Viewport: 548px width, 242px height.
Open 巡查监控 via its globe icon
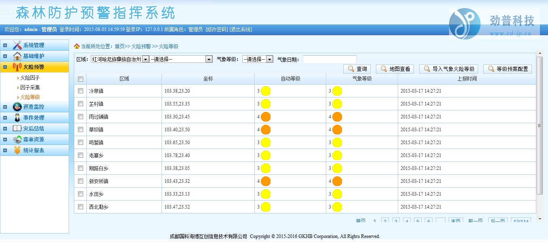point(17,107)
